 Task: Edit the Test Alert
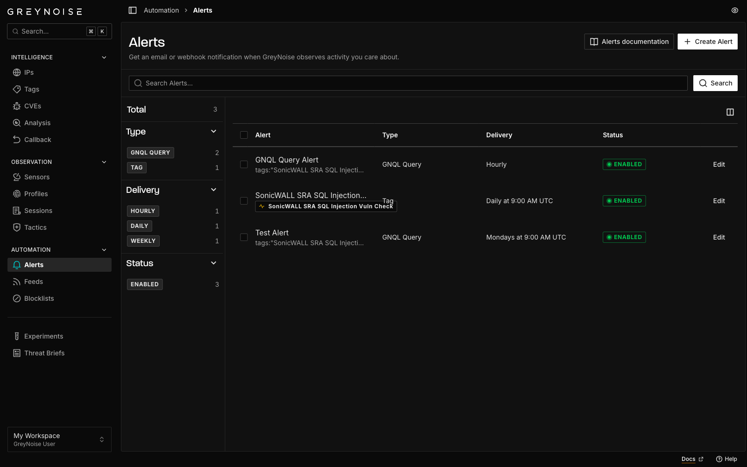click(719, 237)
